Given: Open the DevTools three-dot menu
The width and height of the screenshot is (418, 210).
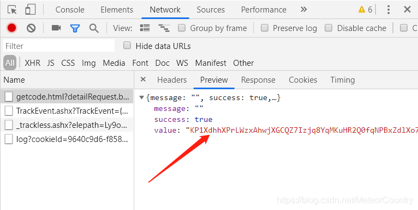Looking at the screenshot, I should coord(389,10).
